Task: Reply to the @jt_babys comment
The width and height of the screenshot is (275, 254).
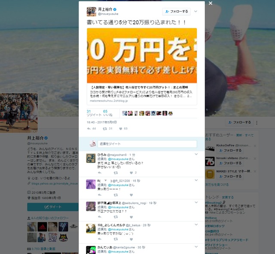Action: pyautogui.click(x=100, y=239)
